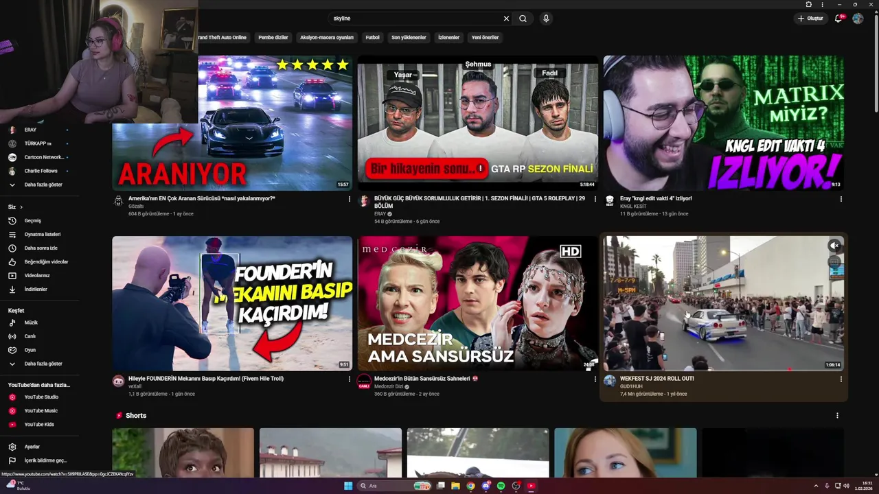The width and height of the screenshot is (879, 494).
Task: Click the Oluştur create button
Action: (x=810, y=19)
